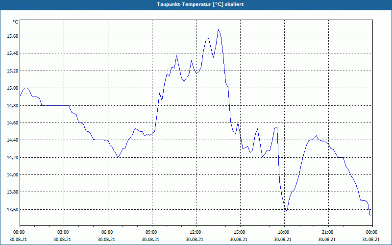Screen dimensions: 392x245
Task: Select the y-axis value '15,40'
Action: click(13, 53)
